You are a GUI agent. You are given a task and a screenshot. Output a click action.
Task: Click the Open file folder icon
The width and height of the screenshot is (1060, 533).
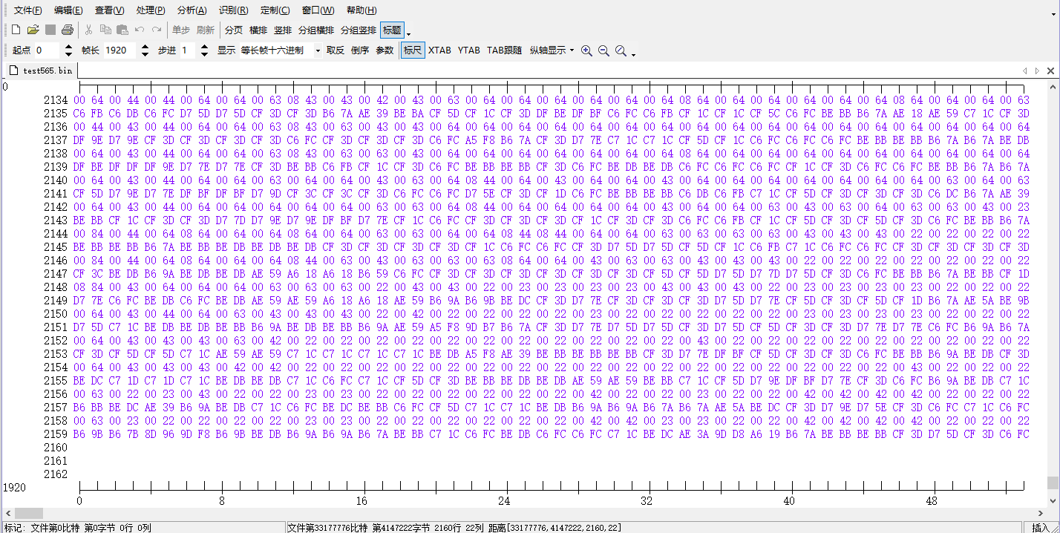pyautogui.click(x=33, y=30)
